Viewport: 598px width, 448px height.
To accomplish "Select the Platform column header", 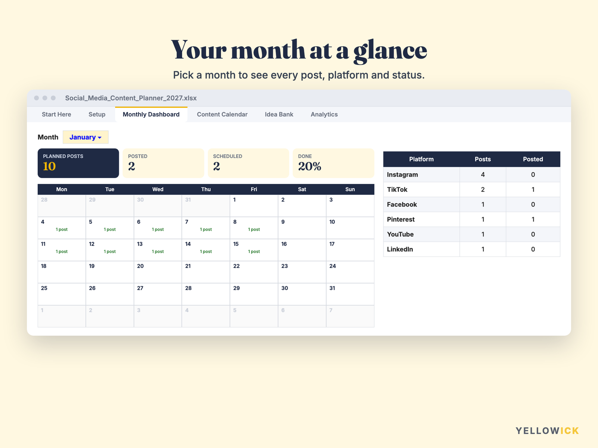I will click(421, 159).
